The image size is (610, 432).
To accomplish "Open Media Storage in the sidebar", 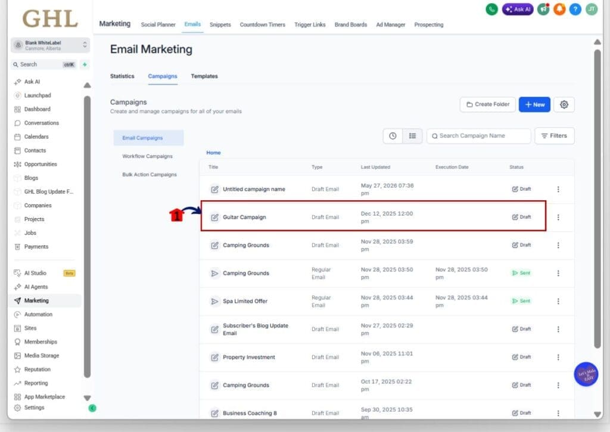I will pos(42,356).
